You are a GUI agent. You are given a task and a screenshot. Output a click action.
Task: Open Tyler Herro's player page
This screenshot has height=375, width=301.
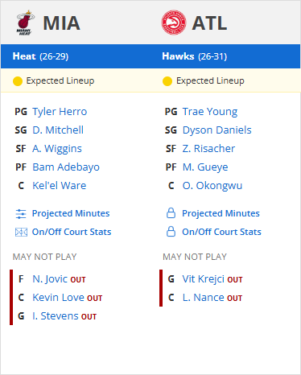pos(60,112)
